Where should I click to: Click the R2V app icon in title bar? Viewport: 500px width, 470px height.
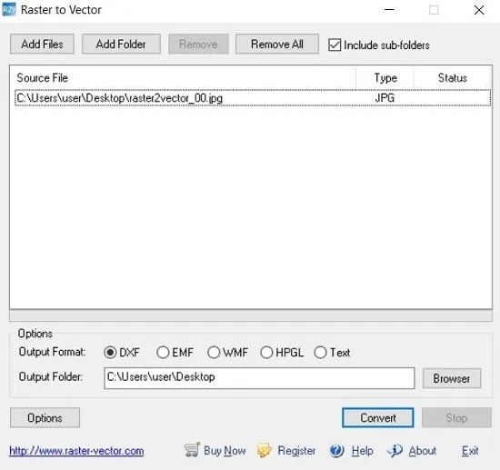(8, 10)
